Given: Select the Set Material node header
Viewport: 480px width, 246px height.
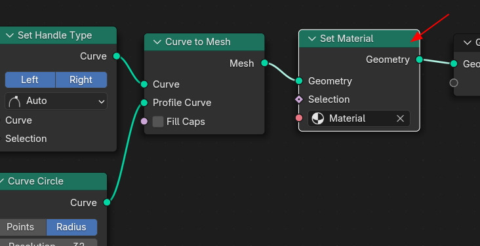Looking at the screenshot, I should [359, 39].
